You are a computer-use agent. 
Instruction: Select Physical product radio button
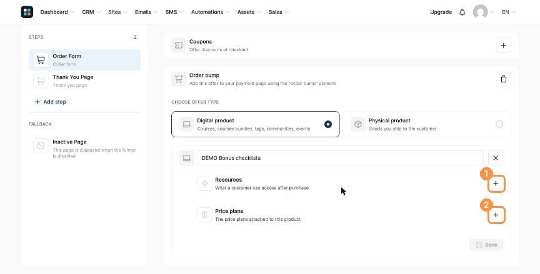pyautogui.click(x=499, y=124)
